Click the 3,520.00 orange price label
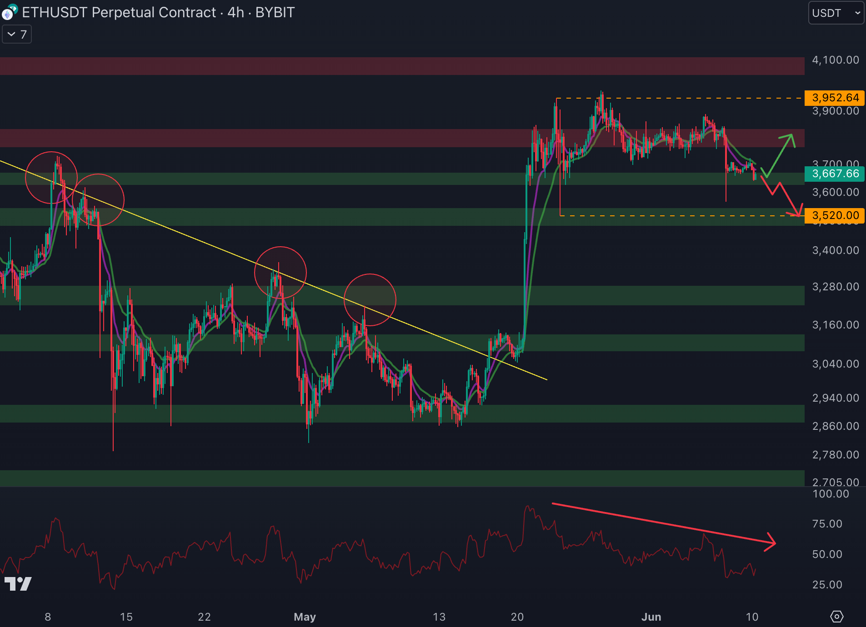 click(x=835, y=215)
